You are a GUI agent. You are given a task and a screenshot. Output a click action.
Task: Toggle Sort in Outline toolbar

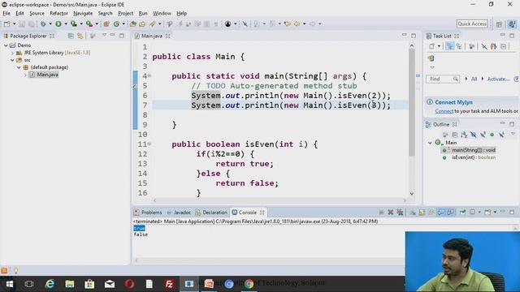[464, 135]
